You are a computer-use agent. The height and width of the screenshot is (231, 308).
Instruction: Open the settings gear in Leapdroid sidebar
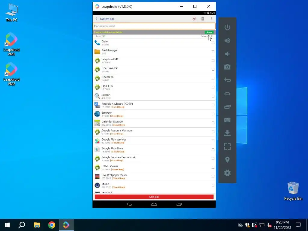click(x=227, y=173)
